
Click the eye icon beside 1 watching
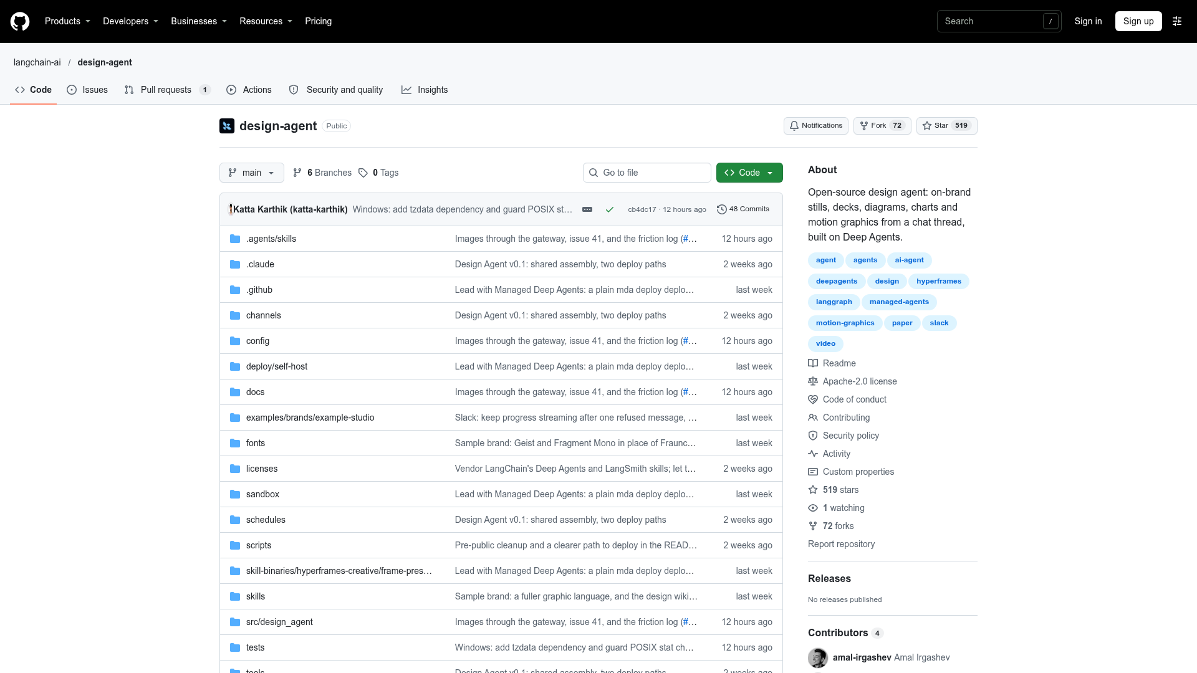pyautogui.click(x=813, y=508)
